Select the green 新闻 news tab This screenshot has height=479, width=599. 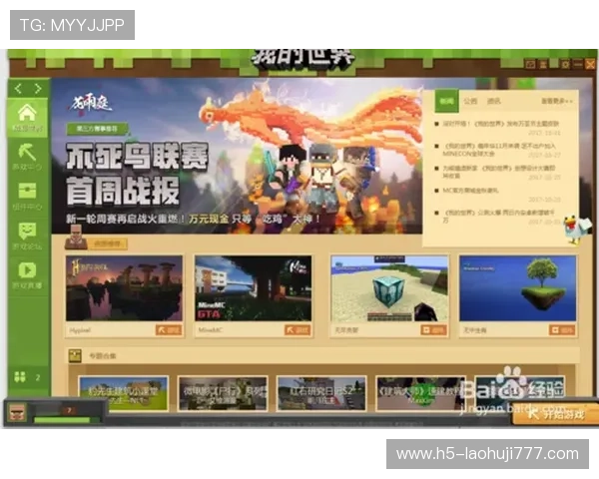446,101
